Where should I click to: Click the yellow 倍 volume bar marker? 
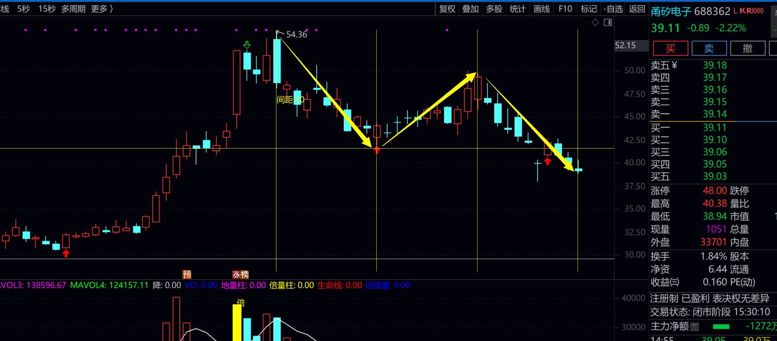point(240,303)
